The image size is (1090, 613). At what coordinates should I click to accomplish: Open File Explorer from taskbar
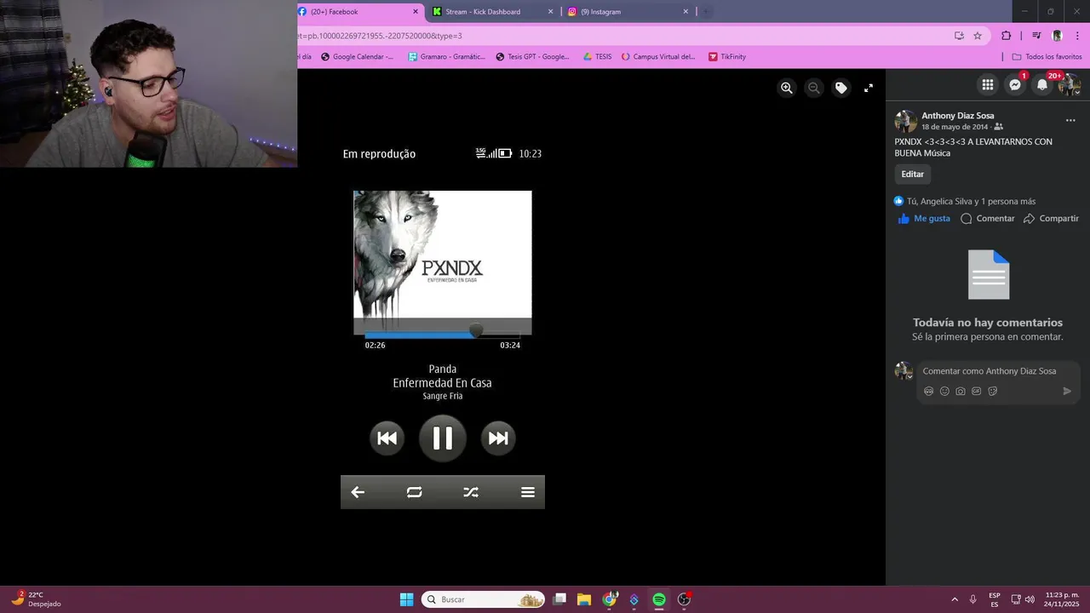tap(584, 599)
